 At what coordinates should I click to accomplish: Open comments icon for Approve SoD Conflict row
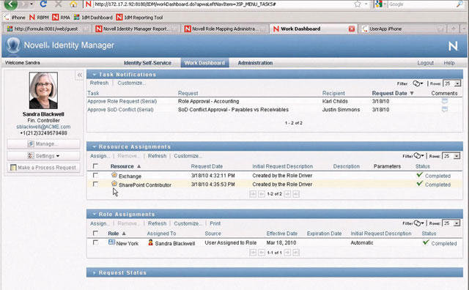point(445,109)
